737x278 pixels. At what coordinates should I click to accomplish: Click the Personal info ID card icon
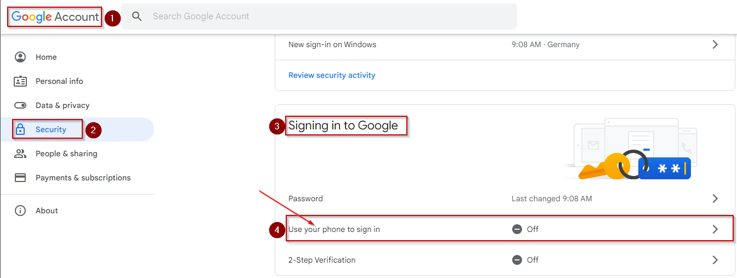[20, 81]
